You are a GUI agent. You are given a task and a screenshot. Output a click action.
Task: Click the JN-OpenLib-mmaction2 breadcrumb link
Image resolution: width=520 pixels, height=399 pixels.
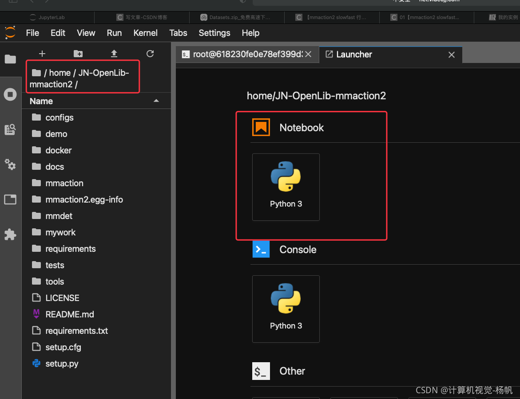tap(78, 78)
